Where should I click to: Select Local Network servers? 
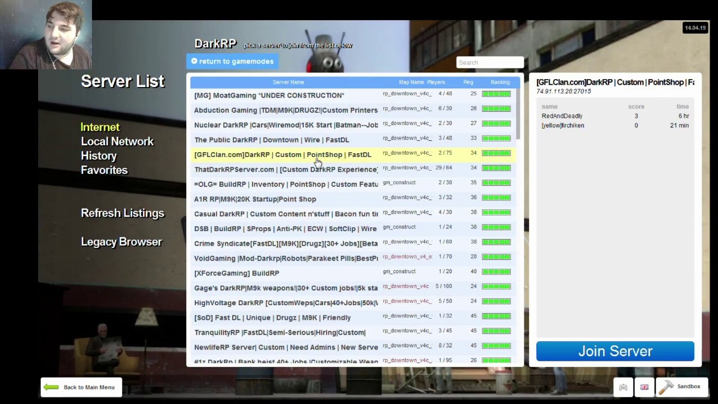tap(117, 141)
